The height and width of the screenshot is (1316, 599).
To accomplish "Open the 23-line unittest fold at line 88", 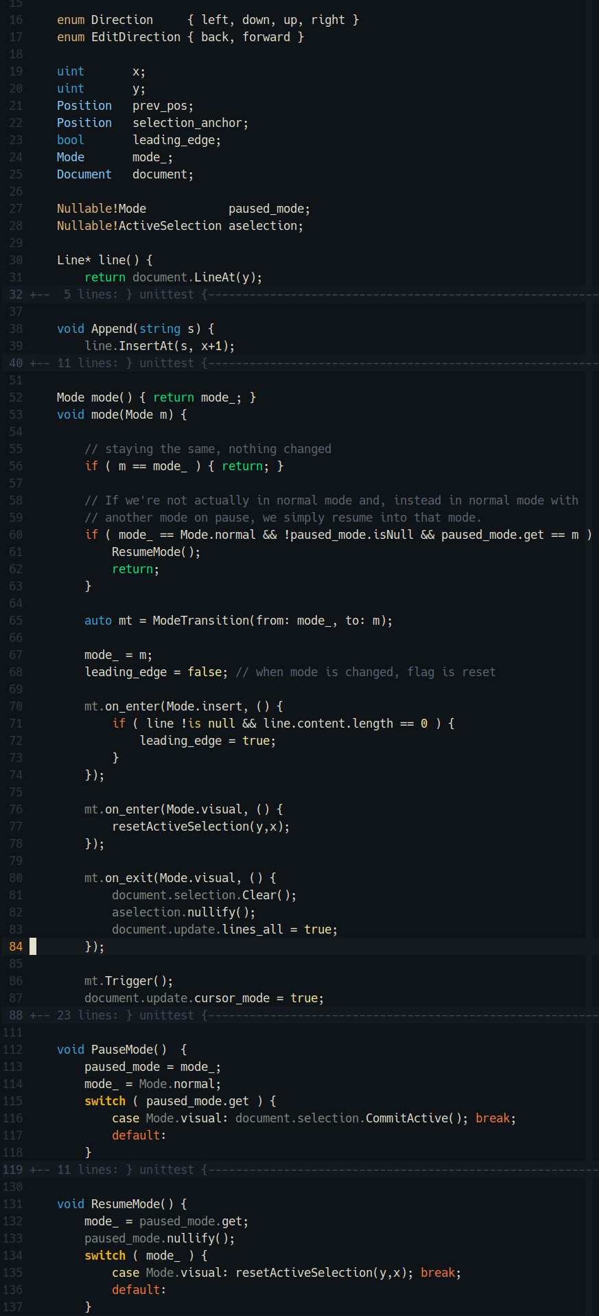I will pos(314,1015).
